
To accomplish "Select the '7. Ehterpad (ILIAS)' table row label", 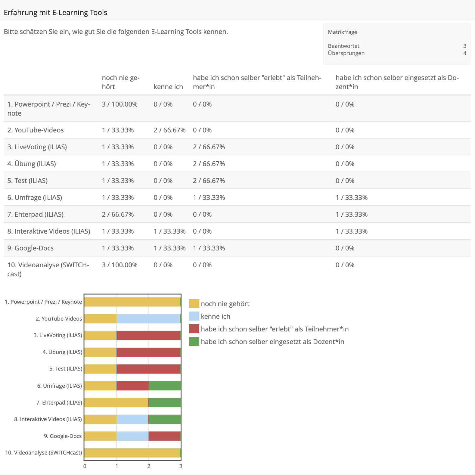I will [36, 214].
